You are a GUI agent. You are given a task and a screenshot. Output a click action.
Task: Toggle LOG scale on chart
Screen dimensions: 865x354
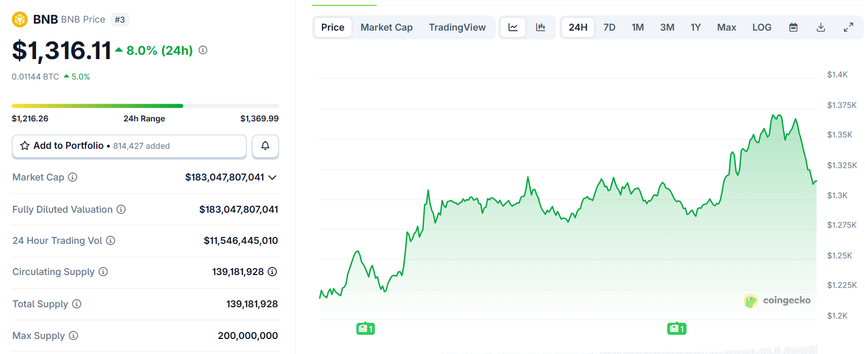[762, 27]
